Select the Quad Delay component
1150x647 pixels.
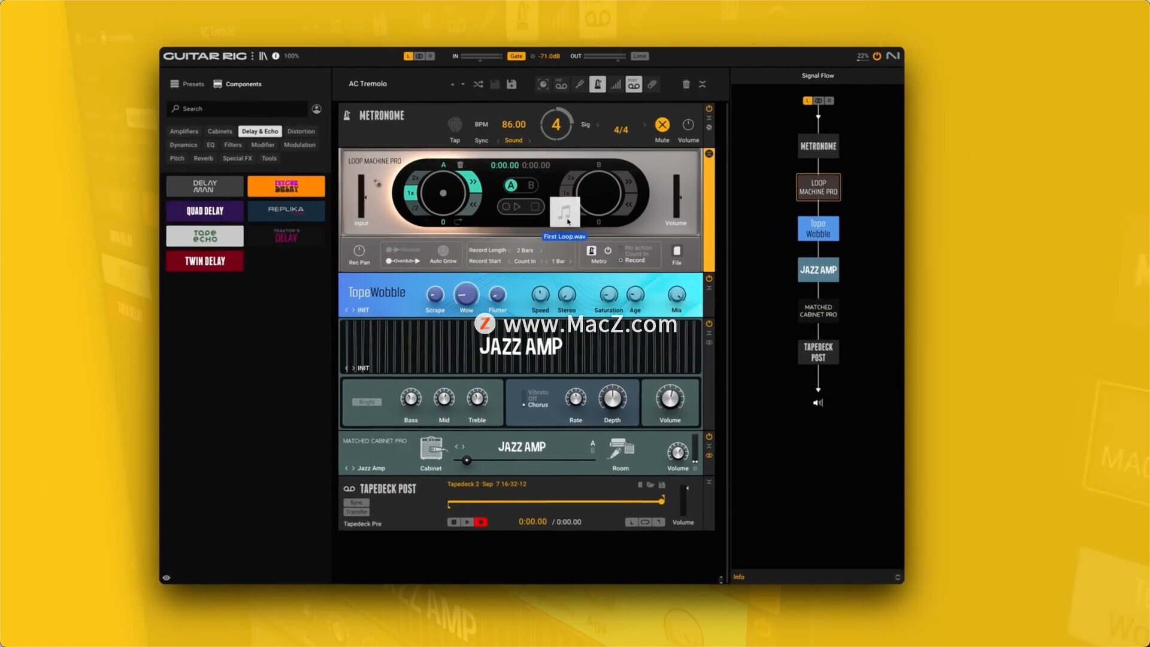(205, 211)
